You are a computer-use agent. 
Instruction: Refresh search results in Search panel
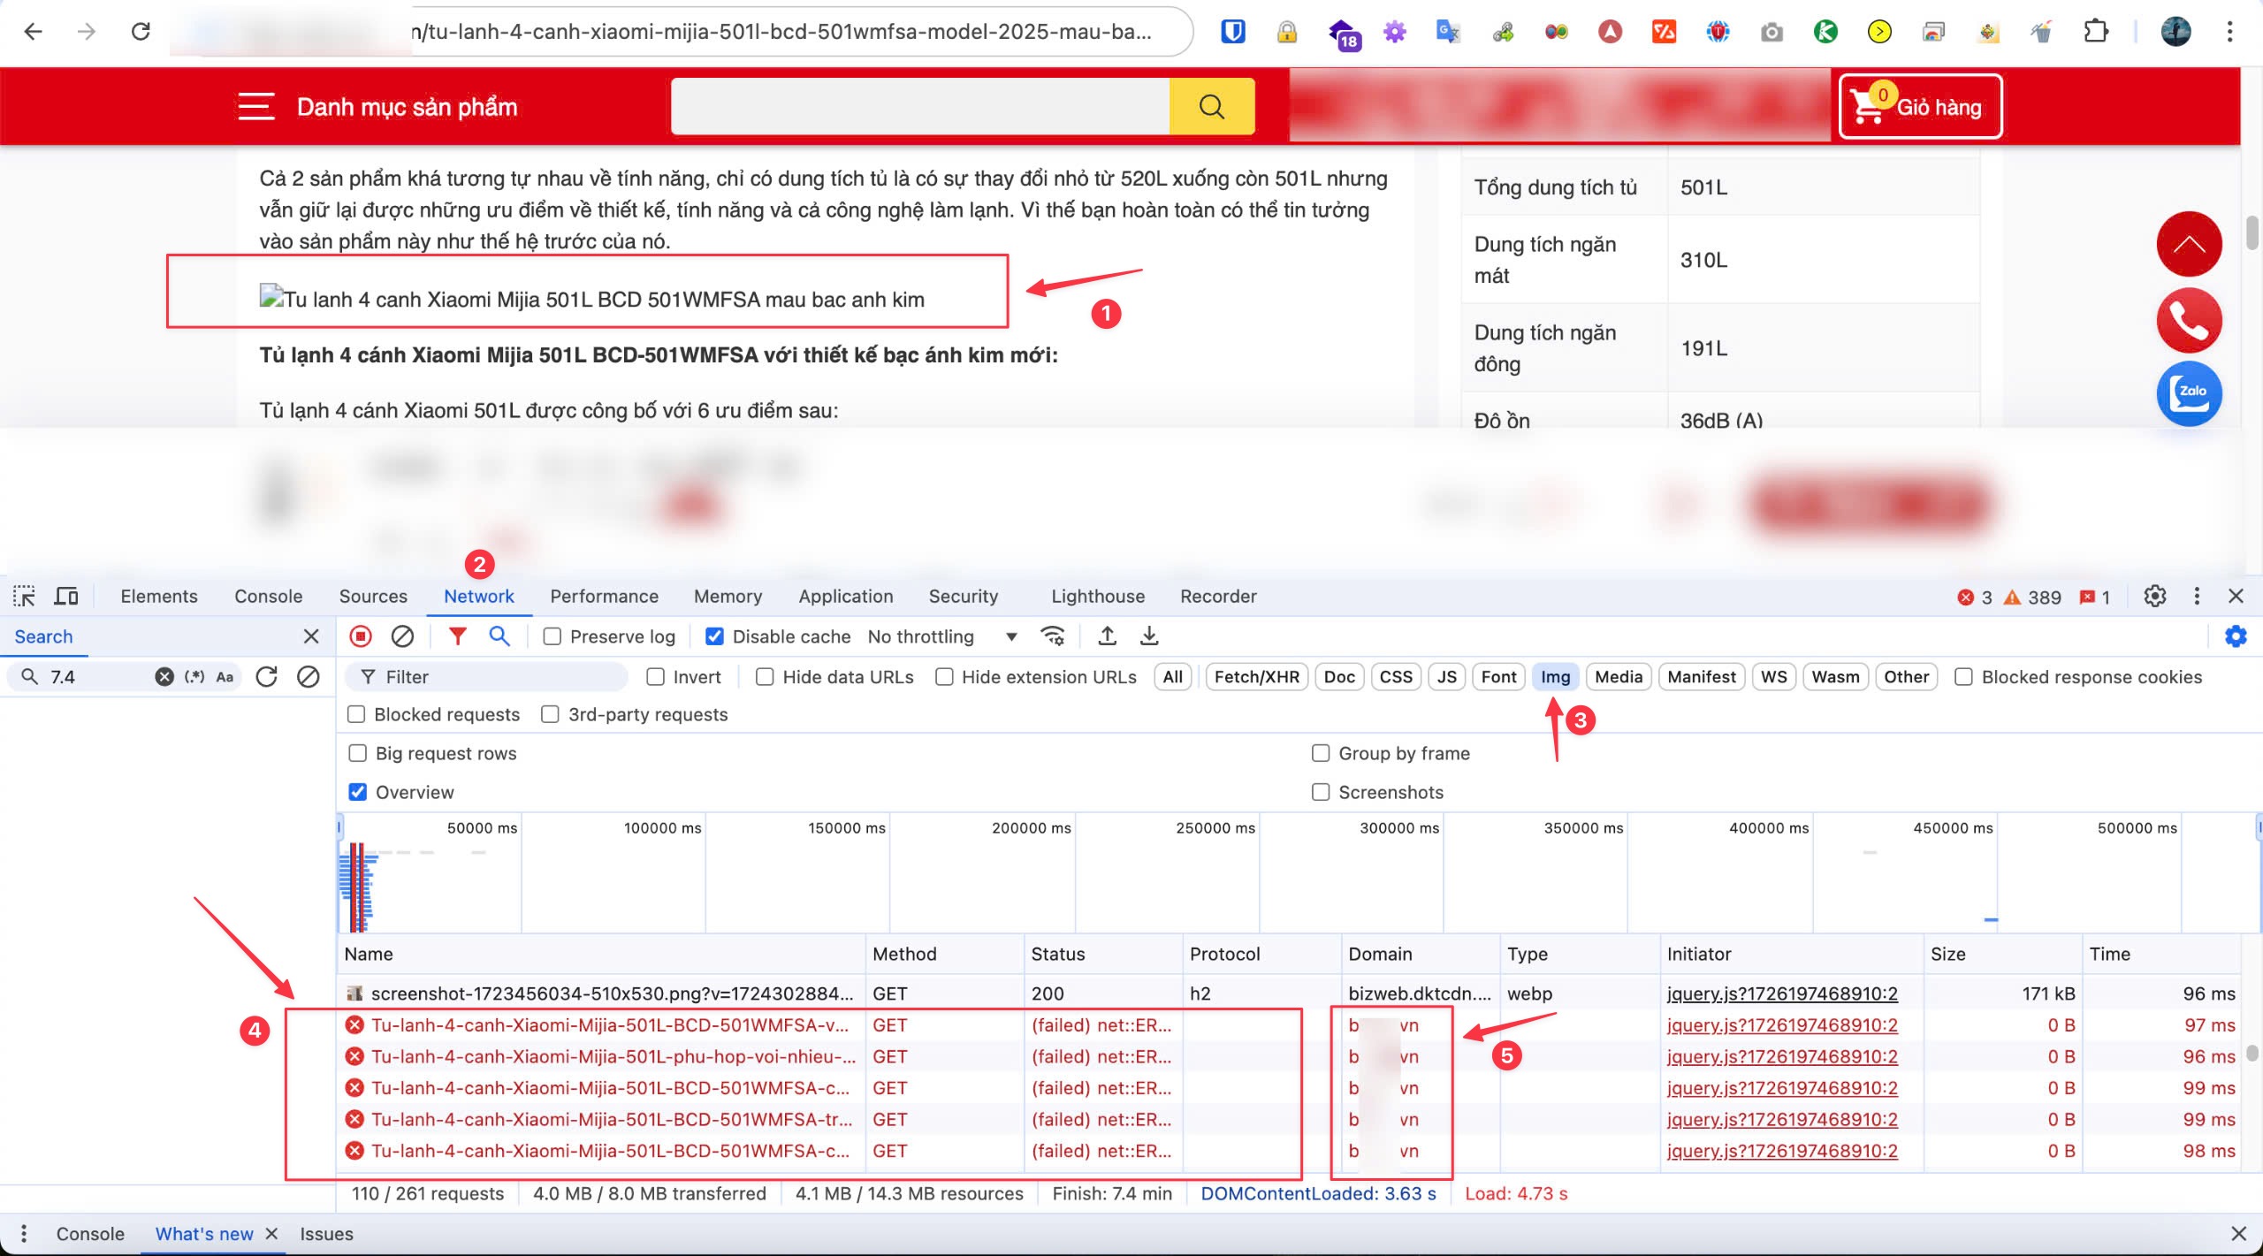266,677
